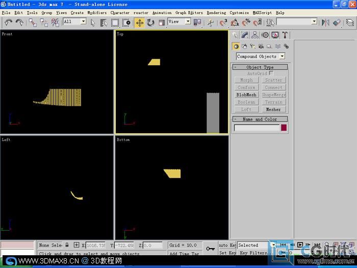Toggle the Window/Crossing selection mode
The height and width of the screenshot is (268, 357).
[x=126, y=22]
